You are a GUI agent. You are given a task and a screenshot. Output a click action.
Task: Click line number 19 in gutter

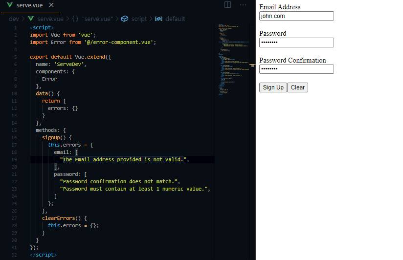point(14,159)
